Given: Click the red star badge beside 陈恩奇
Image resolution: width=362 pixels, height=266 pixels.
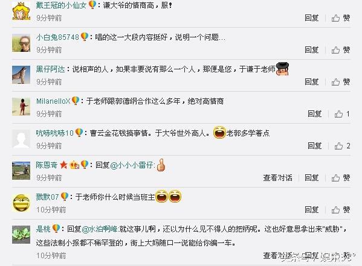Looking at the screenshot, I should coord(63,165).
